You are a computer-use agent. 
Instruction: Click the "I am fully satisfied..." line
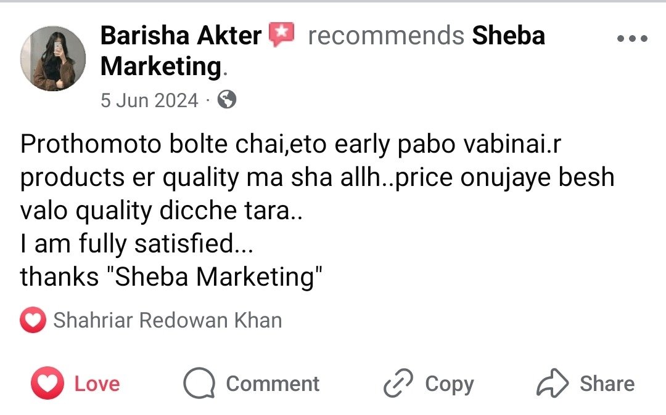click(x=137, y=244)
